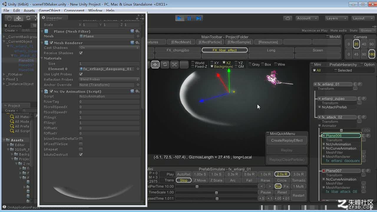Open Mesh Renderer gear settings menu
This screenshot has height=212, width=377.
[137, 43]
